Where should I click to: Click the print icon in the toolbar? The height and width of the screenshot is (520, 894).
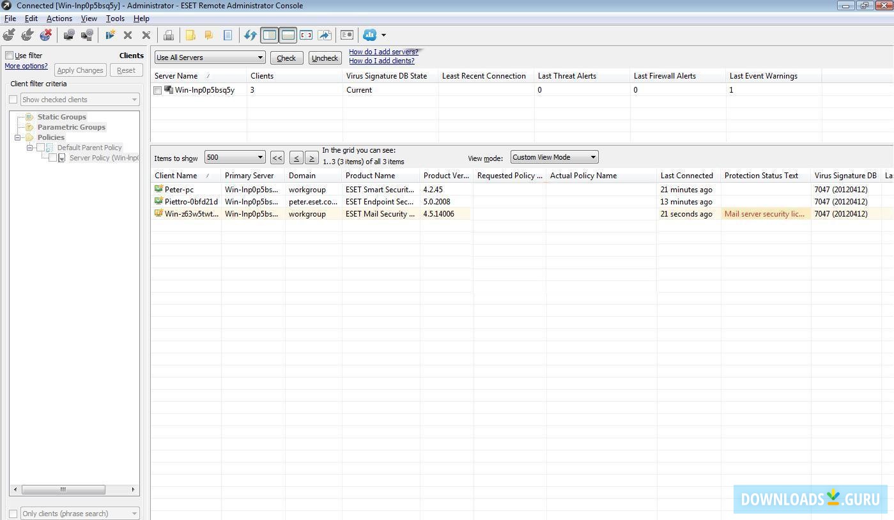coord(169,35)
